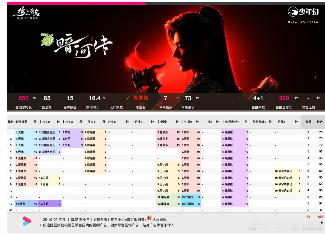The image size is (325, 234).
Task: Click the 片头4 column header
Action: point(91,122)
